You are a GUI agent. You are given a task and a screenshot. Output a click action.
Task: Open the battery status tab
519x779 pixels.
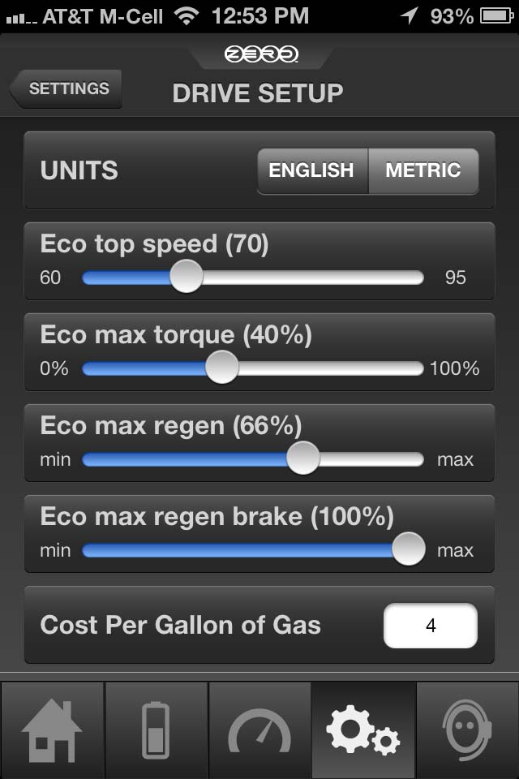156,730
